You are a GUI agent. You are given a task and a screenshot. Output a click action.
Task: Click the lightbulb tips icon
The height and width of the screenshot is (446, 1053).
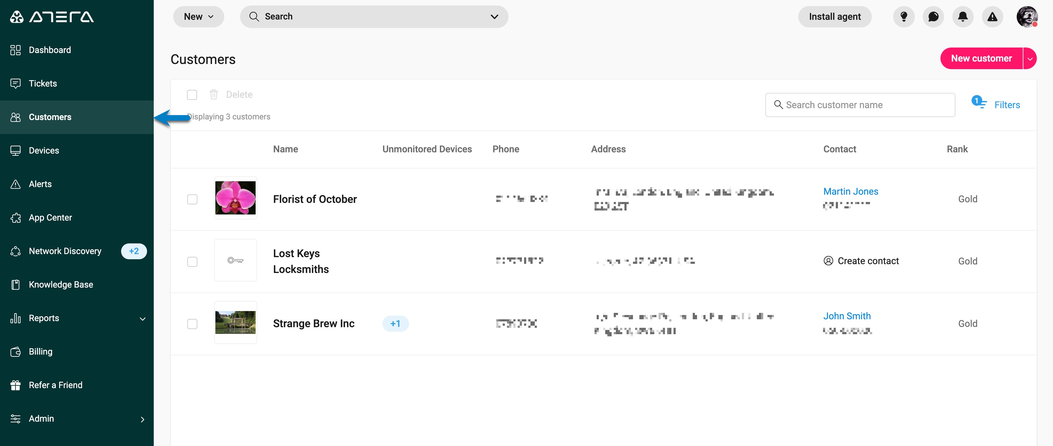tap(904, 17)
